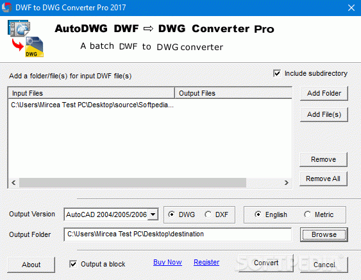
Task: Start conversion with Convert button
Action: 266,263
